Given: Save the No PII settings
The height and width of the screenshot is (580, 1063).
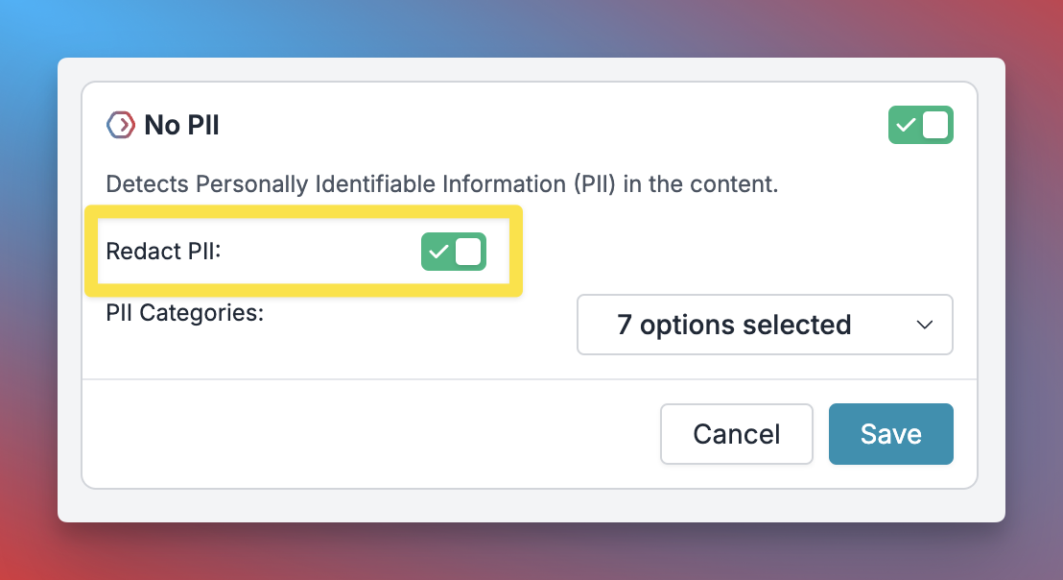Looking at the screenshot, I should (x=891, y=434).
